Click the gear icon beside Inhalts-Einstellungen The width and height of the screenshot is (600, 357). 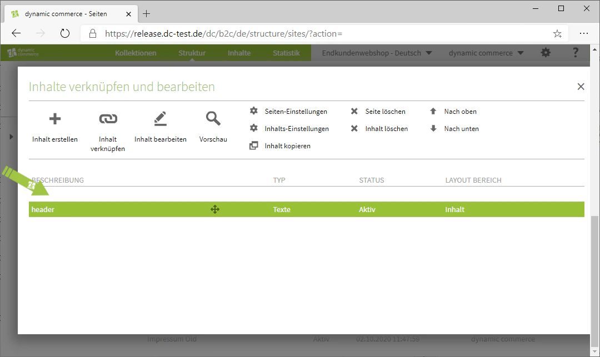point(254,128)
